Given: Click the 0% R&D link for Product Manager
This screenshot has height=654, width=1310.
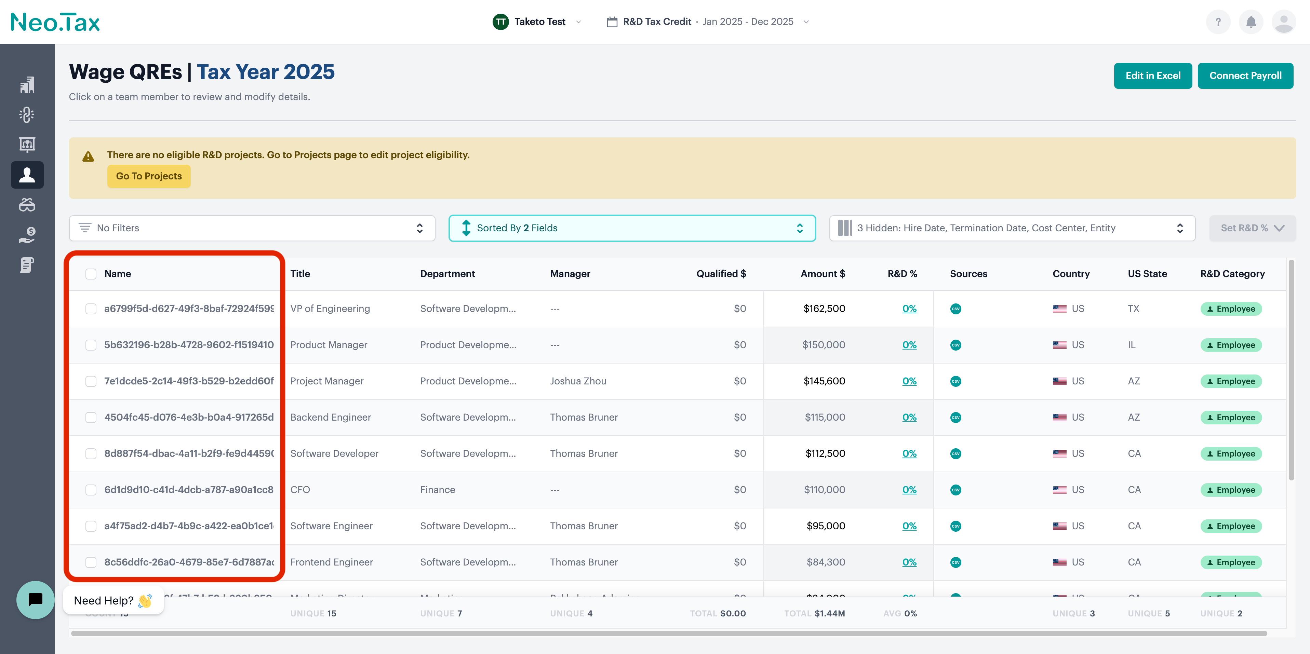Looking at the screenshot, I should (x=909, y=345).
